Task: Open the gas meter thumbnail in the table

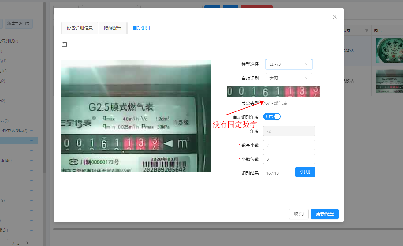Action: point(390,81)
